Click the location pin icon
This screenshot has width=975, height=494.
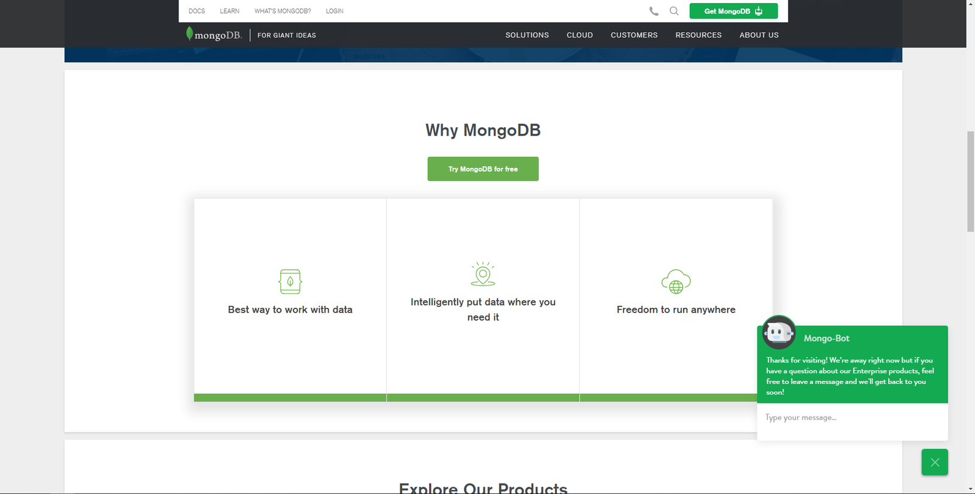pyautogui.click(x=483, y=274)
